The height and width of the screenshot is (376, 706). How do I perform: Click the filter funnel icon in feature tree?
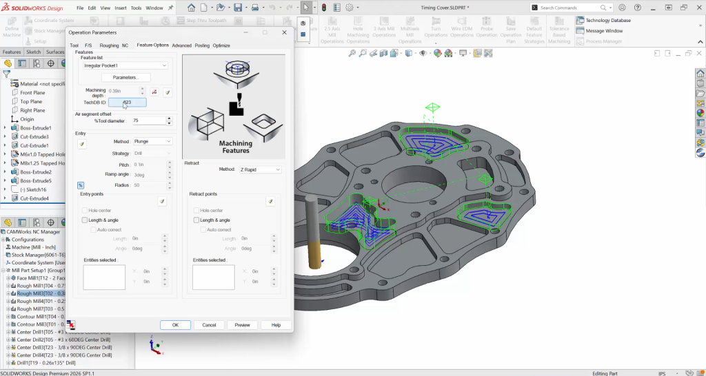pos(6,74)
